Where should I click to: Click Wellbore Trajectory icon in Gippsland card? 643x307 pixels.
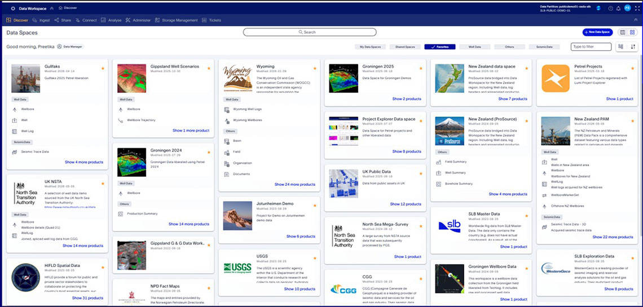tap(121, 121)
